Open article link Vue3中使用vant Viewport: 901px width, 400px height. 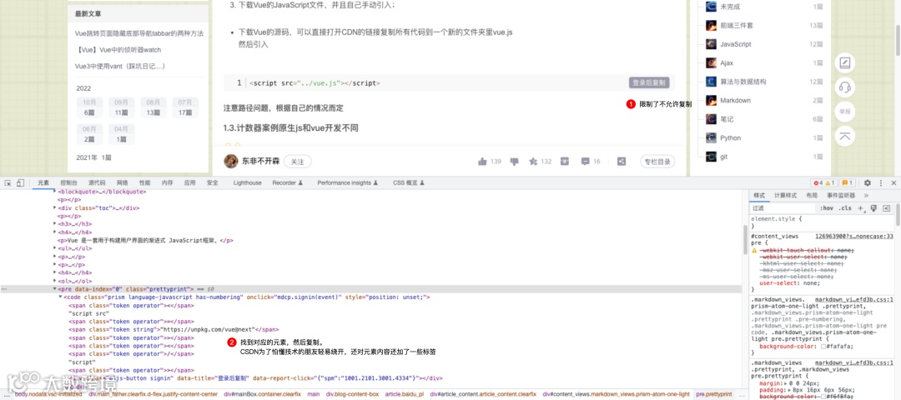coord(120,66)
